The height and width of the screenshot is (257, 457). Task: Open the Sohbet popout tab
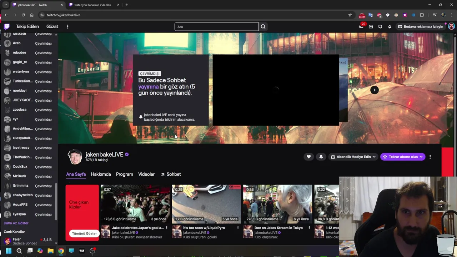click(x=171, y=174)
